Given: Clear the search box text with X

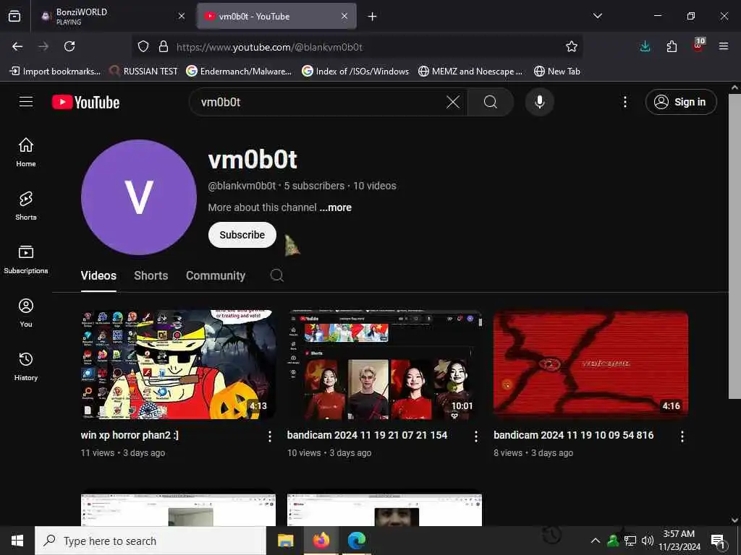Looking at the screenshot, I should point(453,102).
